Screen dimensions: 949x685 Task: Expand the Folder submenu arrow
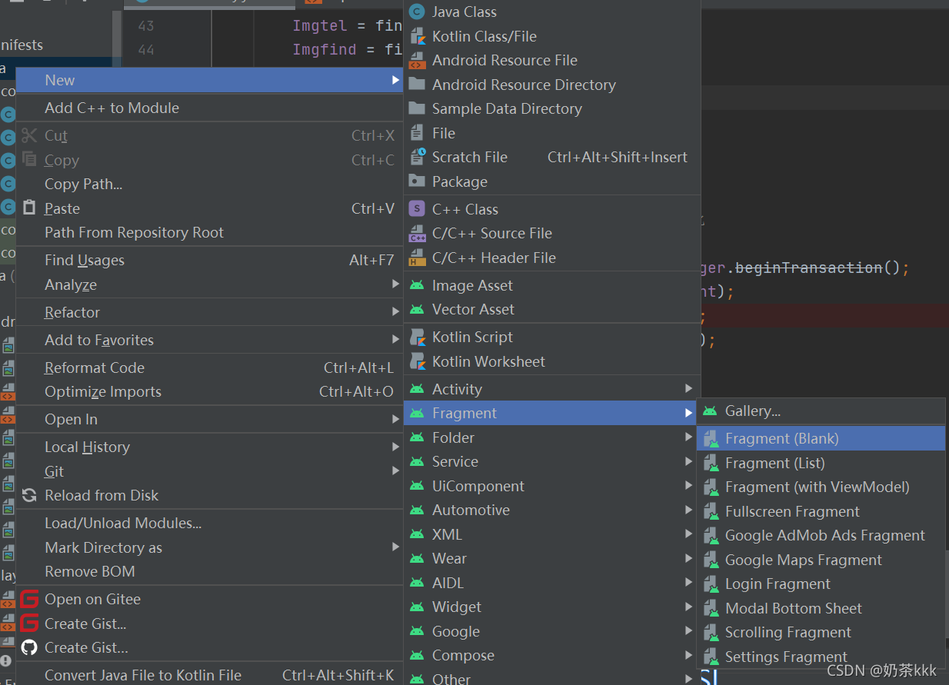coord(689,437)
